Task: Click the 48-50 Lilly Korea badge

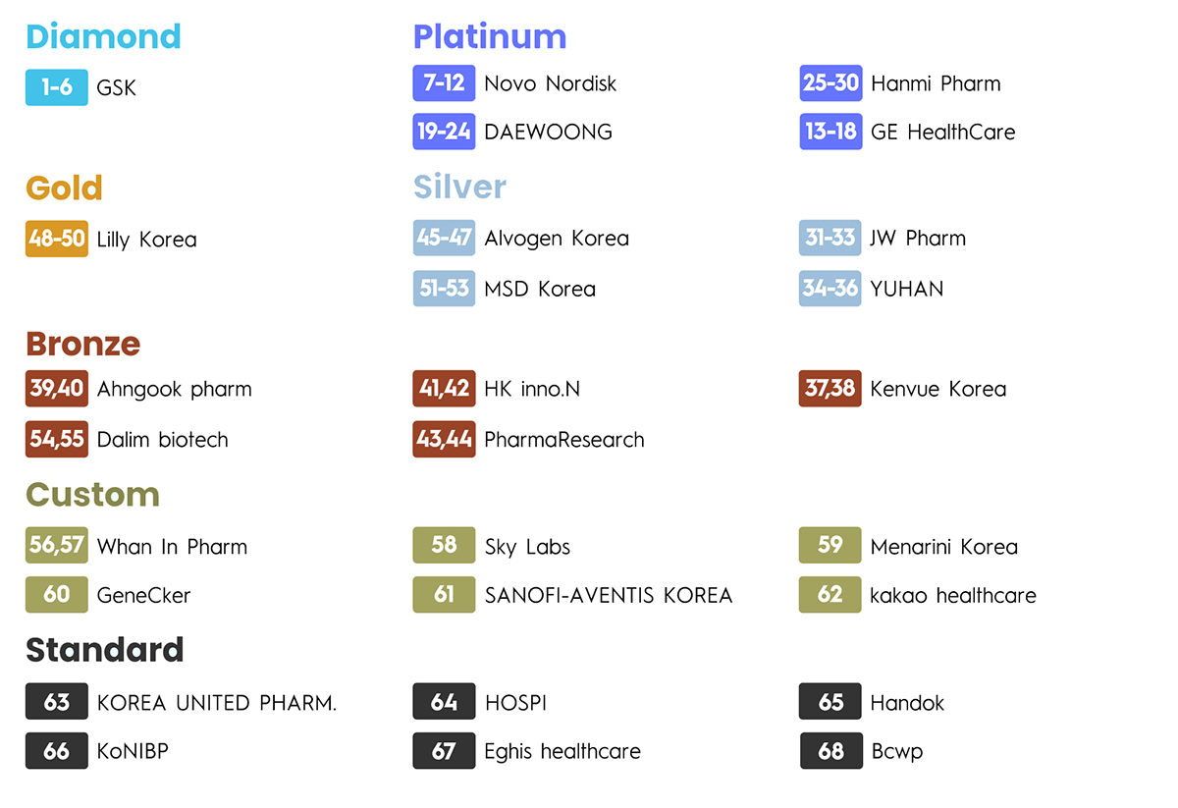Action: pos(57,240)
